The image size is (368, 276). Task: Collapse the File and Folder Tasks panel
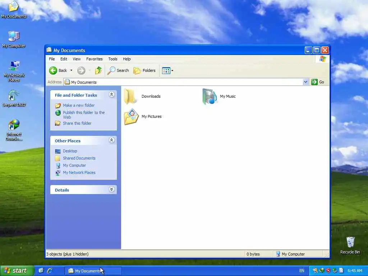[112, 95]
